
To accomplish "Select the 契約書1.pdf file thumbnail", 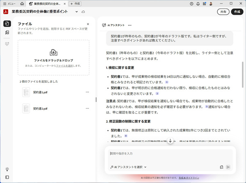I will 26,92.
